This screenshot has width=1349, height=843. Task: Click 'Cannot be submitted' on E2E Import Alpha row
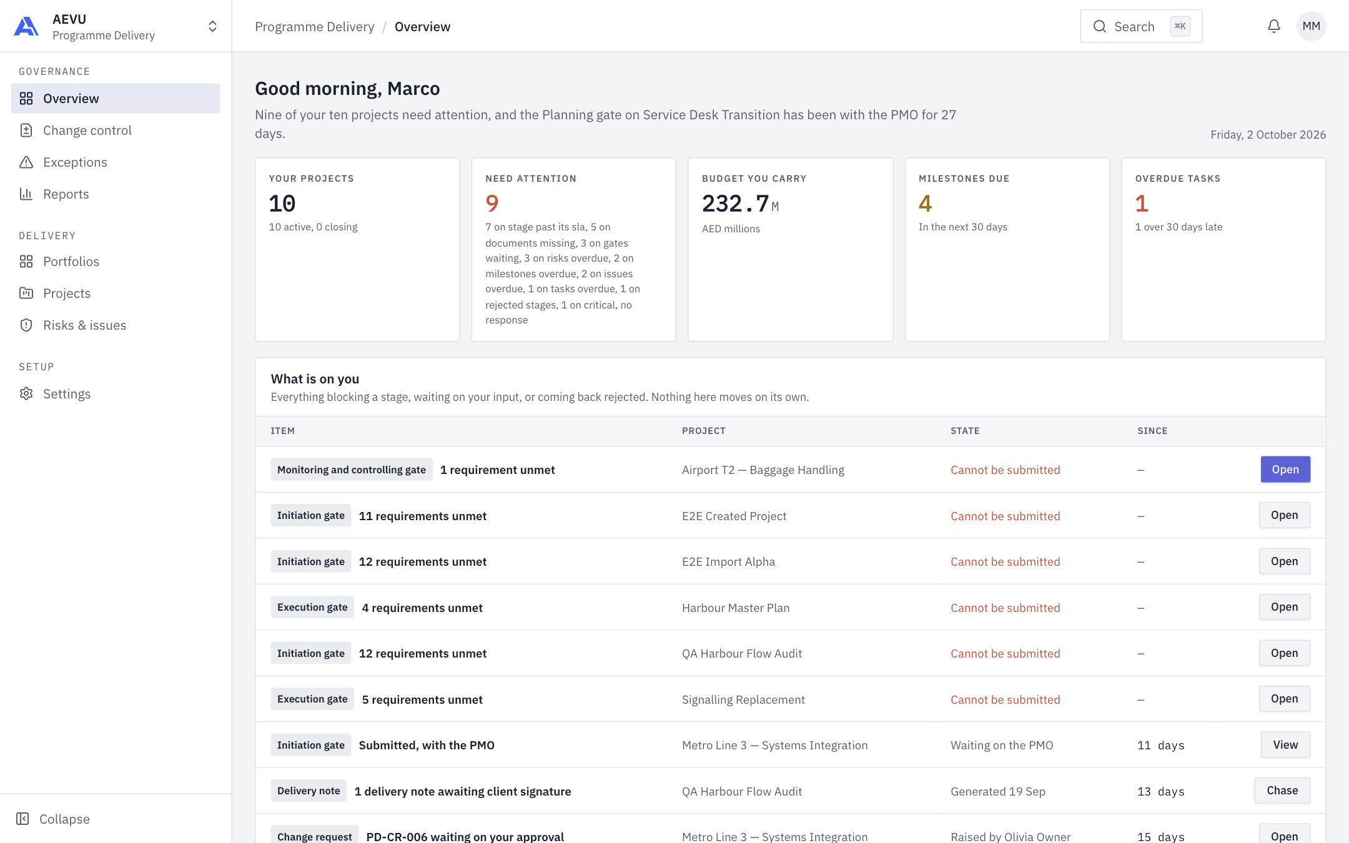tap(1006, 561)
